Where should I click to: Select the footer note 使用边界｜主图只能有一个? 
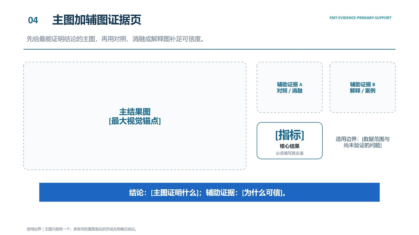pyautogui.click(x=82, y=229)
